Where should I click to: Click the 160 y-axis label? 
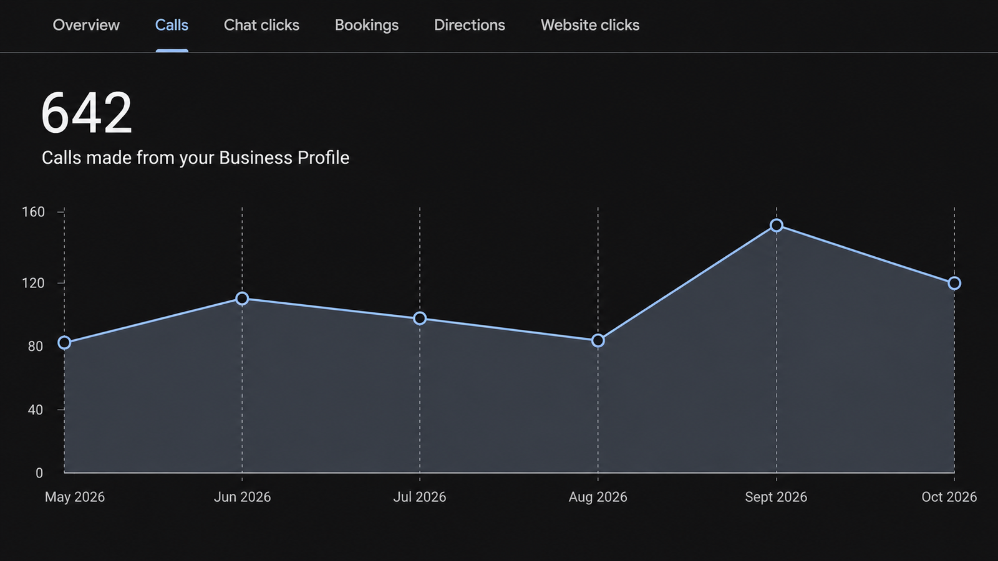click(33, 212)
